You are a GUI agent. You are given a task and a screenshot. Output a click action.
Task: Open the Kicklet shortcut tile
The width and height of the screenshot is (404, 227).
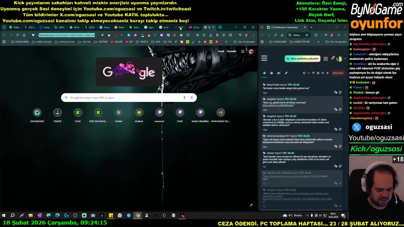(x=119, y=115)
